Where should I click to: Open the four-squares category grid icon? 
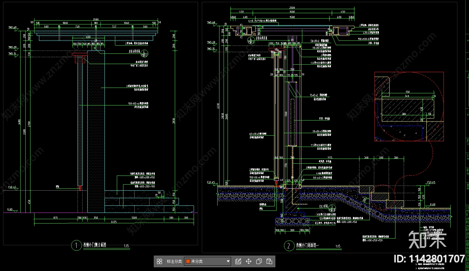[159, 261]
